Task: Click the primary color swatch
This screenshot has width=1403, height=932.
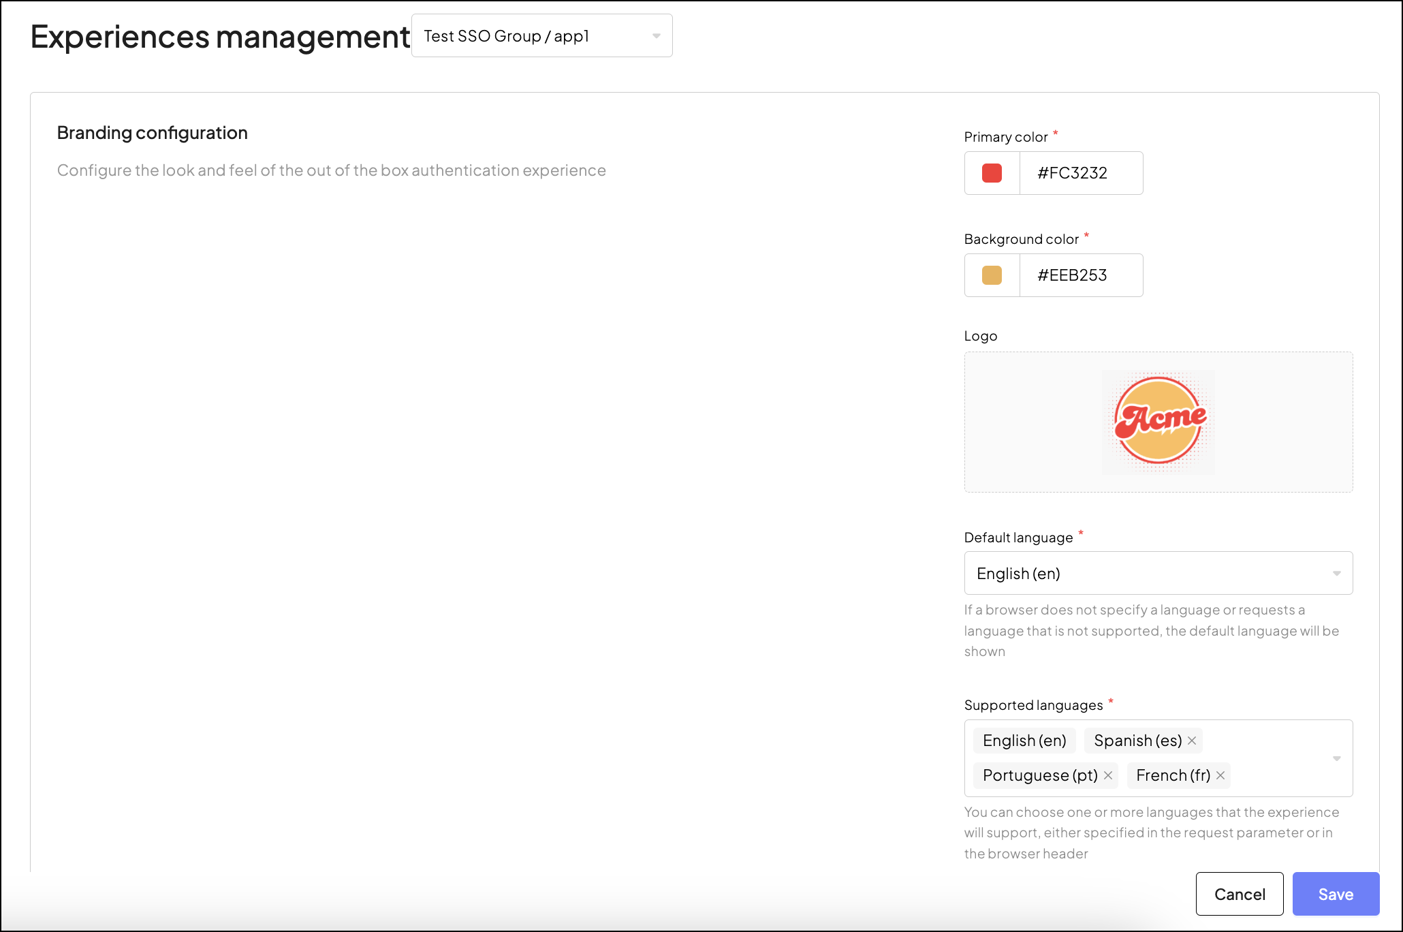Action: (x=992, y=173)
